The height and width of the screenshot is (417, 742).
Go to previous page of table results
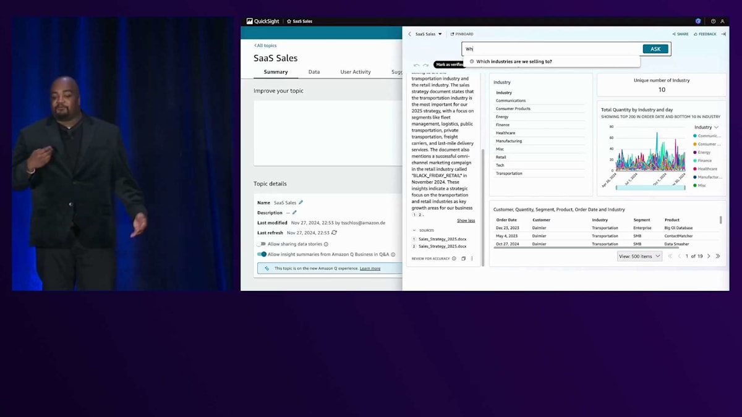[679, 256]
